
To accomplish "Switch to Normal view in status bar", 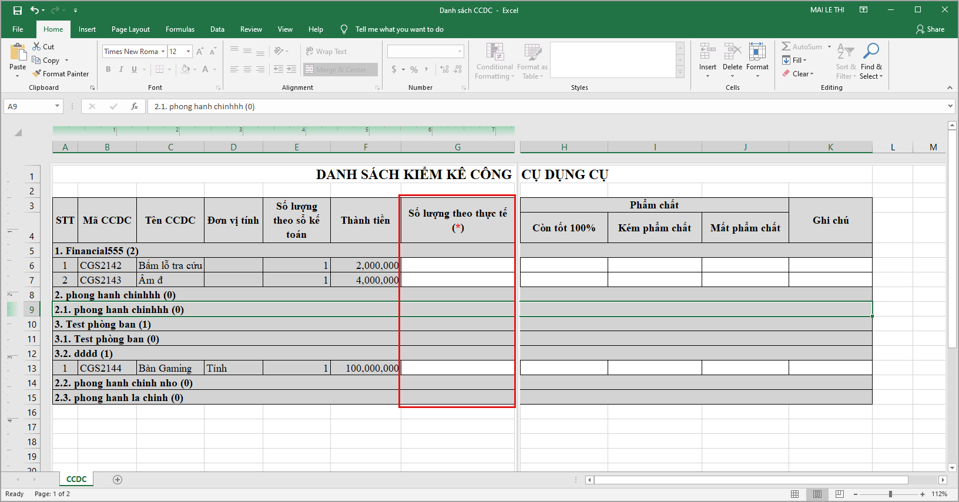I will tap(794, 494).
